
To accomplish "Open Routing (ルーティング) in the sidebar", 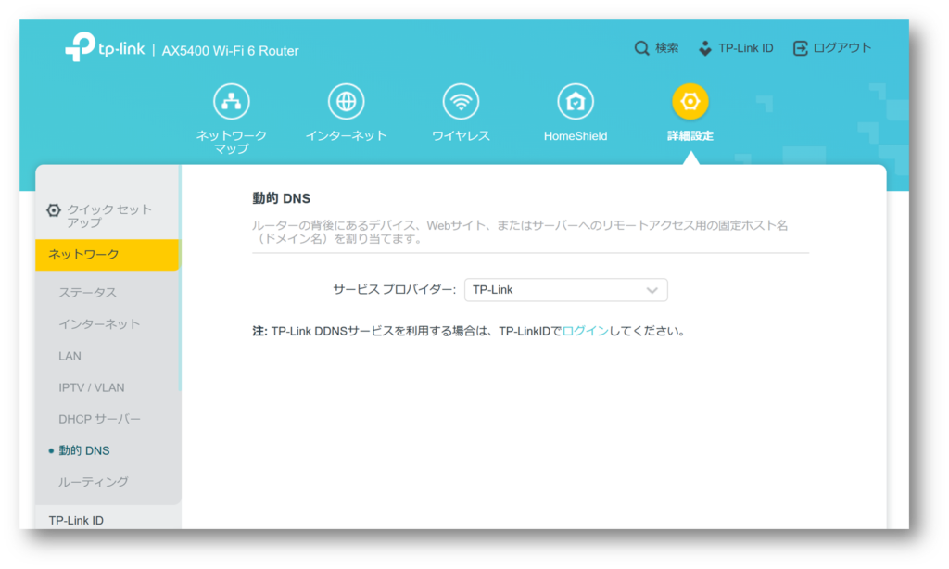I will coord(94,482).
